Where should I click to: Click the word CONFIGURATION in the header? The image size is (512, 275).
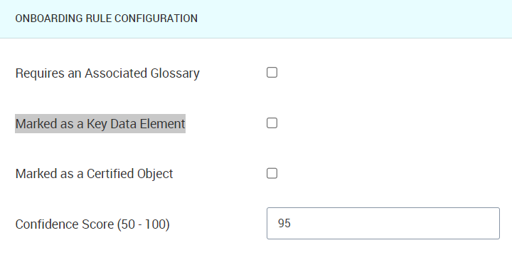coord(156,19)
